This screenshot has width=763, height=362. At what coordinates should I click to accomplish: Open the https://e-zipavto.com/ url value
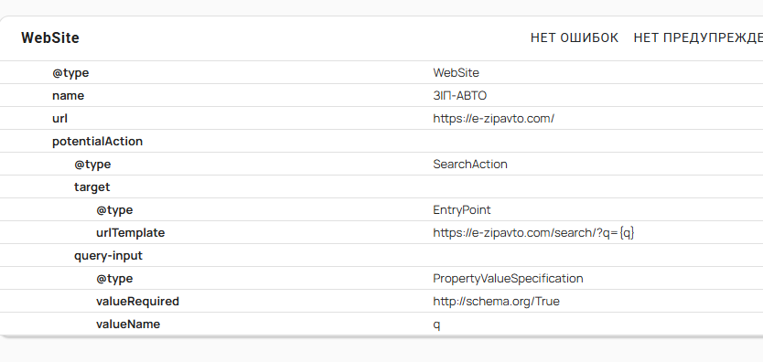point(493,119)
